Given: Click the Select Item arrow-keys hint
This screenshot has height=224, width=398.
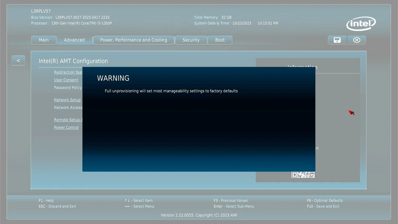Looking at the screenshot, I should tap(139, 200).
